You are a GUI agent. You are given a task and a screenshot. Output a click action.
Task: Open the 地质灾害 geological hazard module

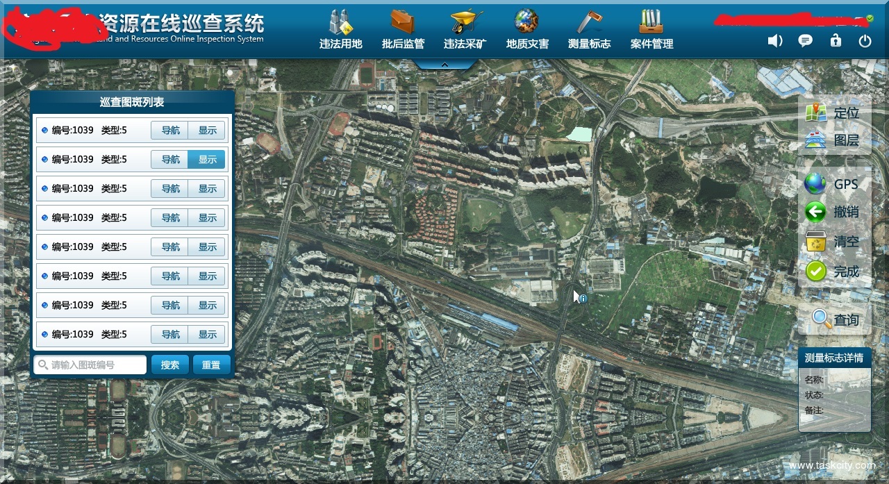[527, 29]
